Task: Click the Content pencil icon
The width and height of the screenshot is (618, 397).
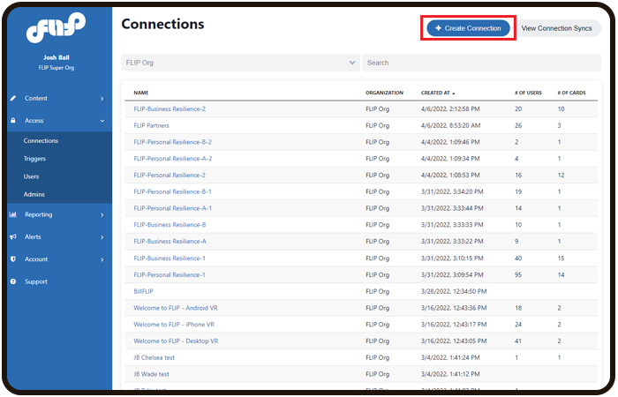Action: tap(13, 98)
